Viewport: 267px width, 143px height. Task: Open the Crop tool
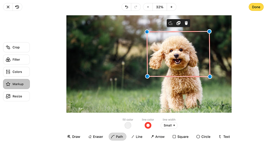[x=16, y=47]
